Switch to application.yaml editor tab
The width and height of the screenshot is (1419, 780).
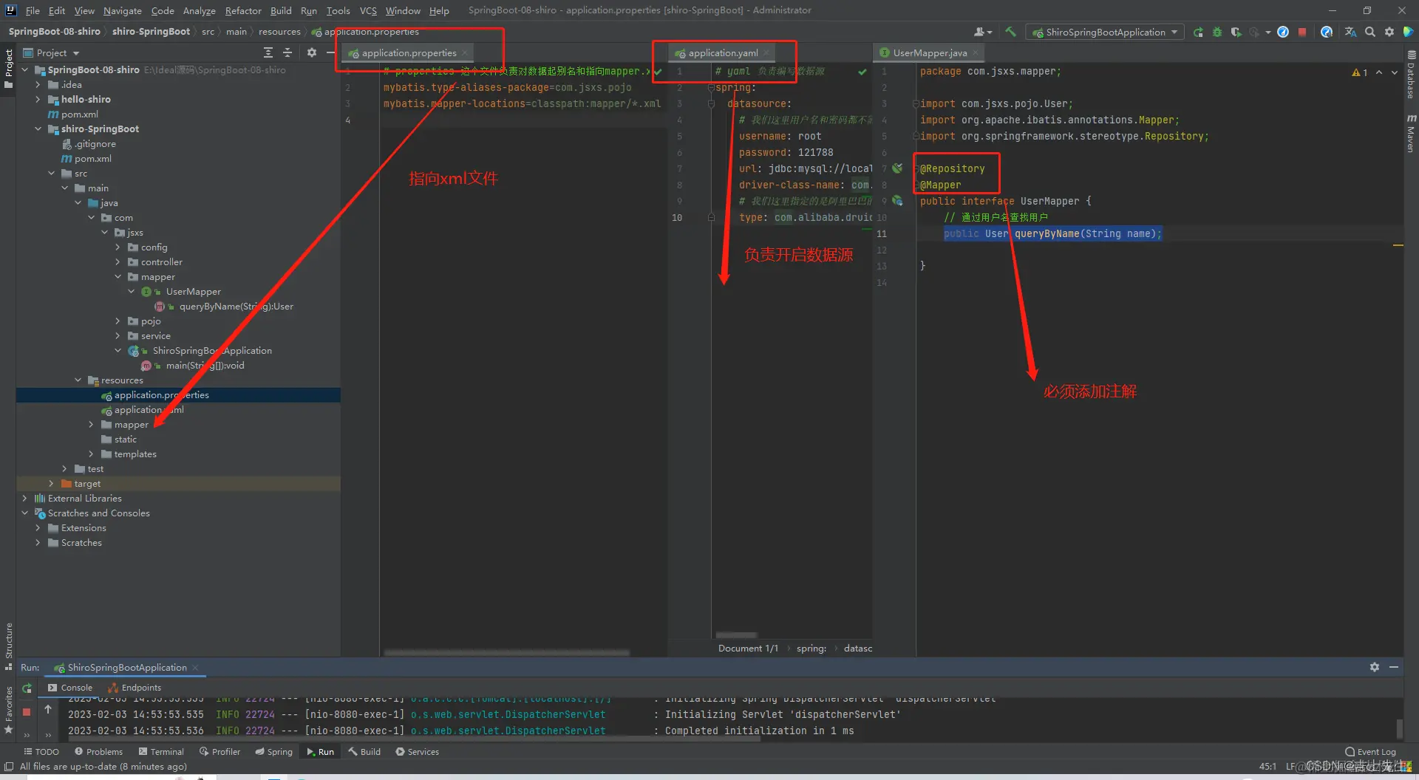722,52
